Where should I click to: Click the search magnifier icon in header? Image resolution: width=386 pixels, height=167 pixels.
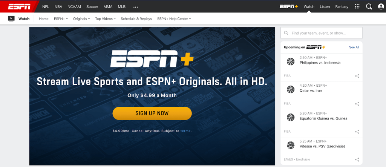(369, 6)
